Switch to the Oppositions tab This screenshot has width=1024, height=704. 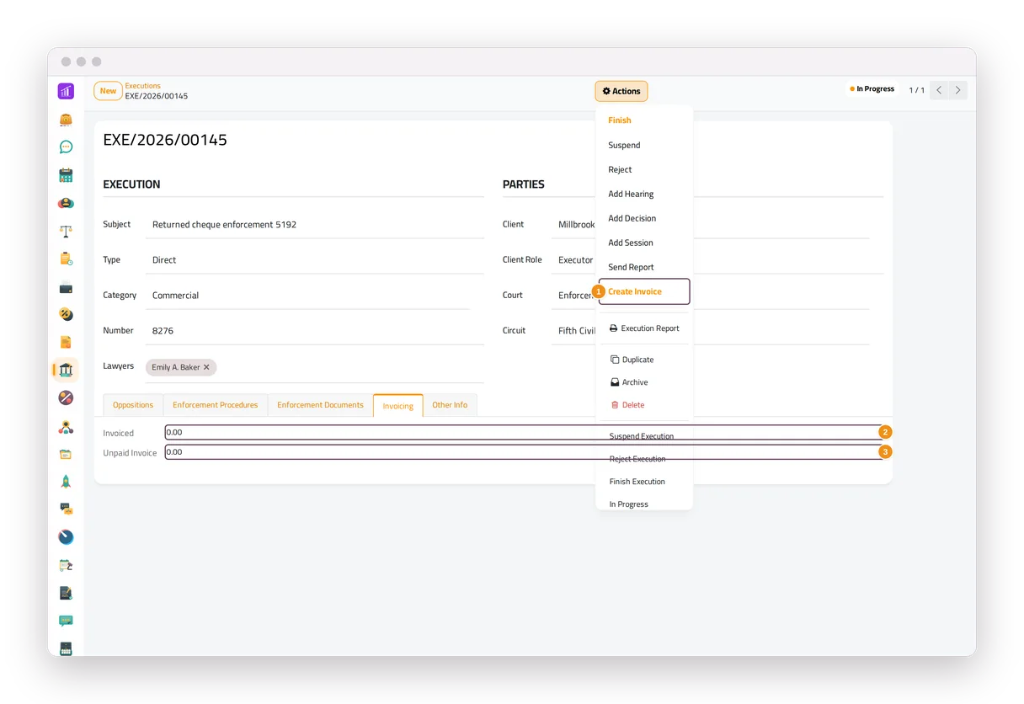tap(133, 405)
